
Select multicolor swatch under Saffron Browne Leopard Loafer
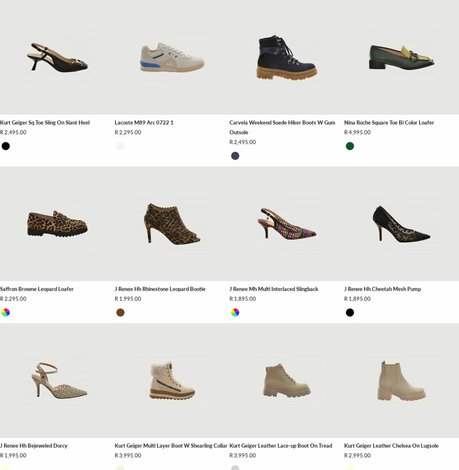pos(6,312)
